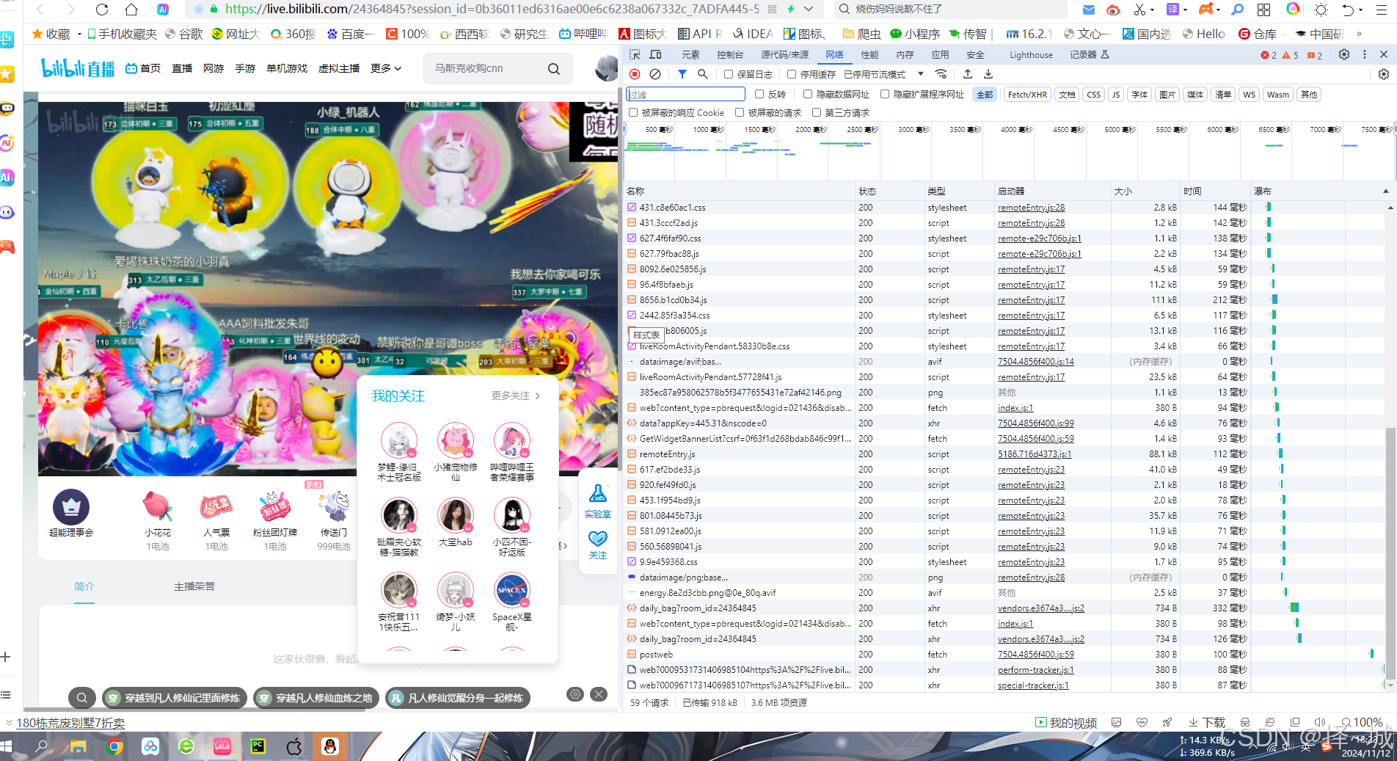Check the 隐藏数据网址 checkbox
The height and width of the screenshot is (761, 1397).
(x=808, y=94)
